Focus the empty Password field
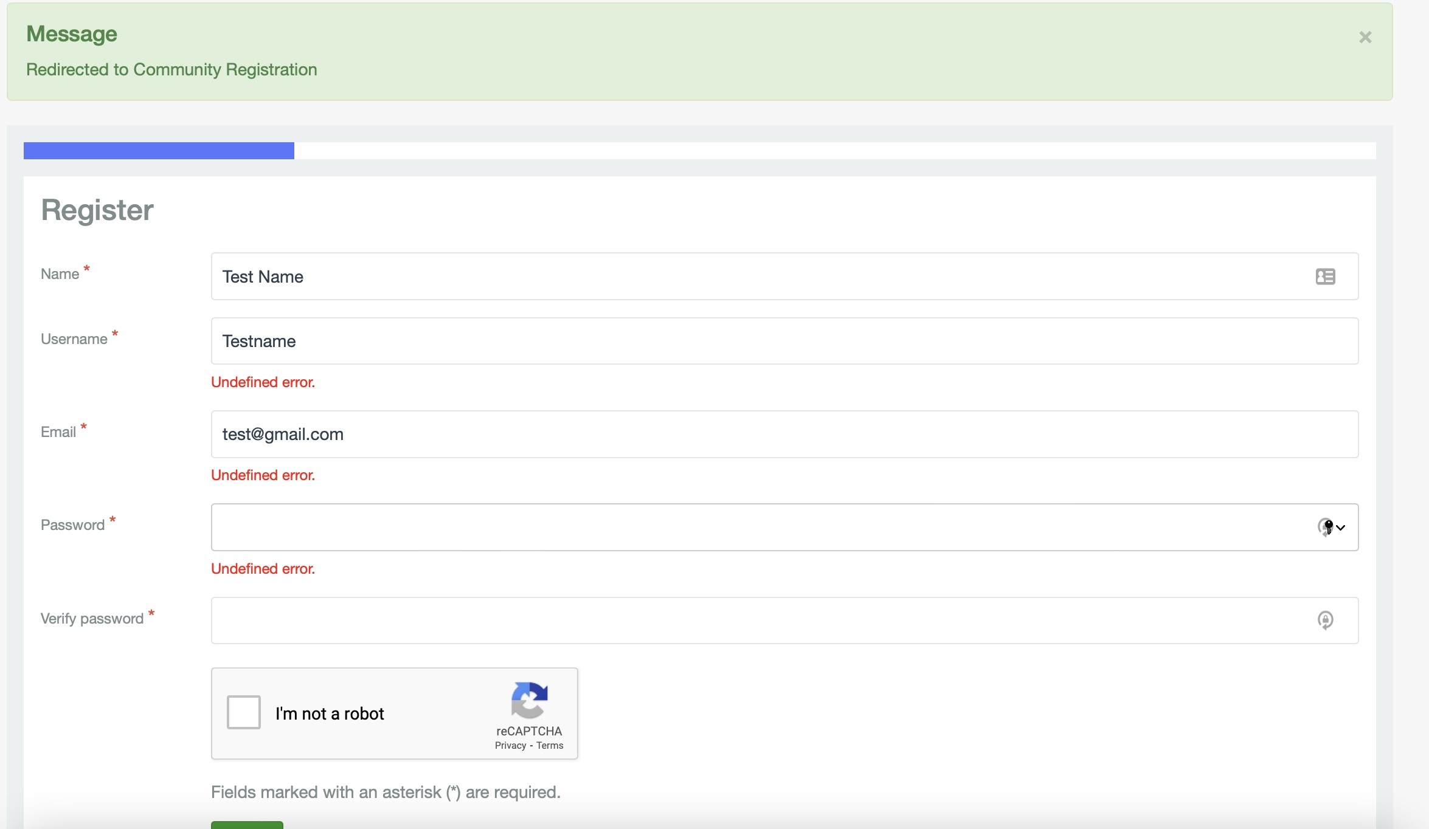The height and width of the screenshot is (829, 1429). coord(730,527)
